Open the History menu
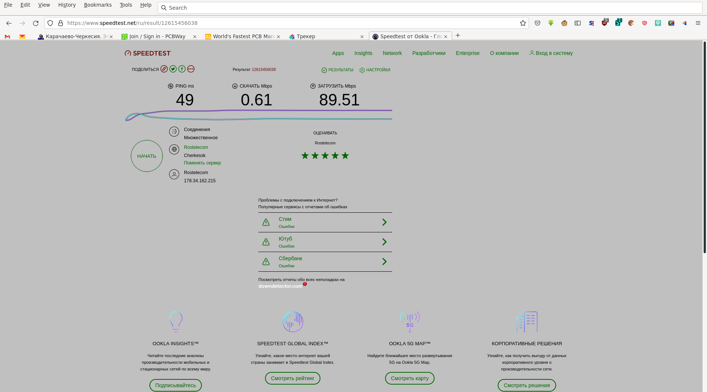The height and width of the screenshot is (392, 707). 67,5
